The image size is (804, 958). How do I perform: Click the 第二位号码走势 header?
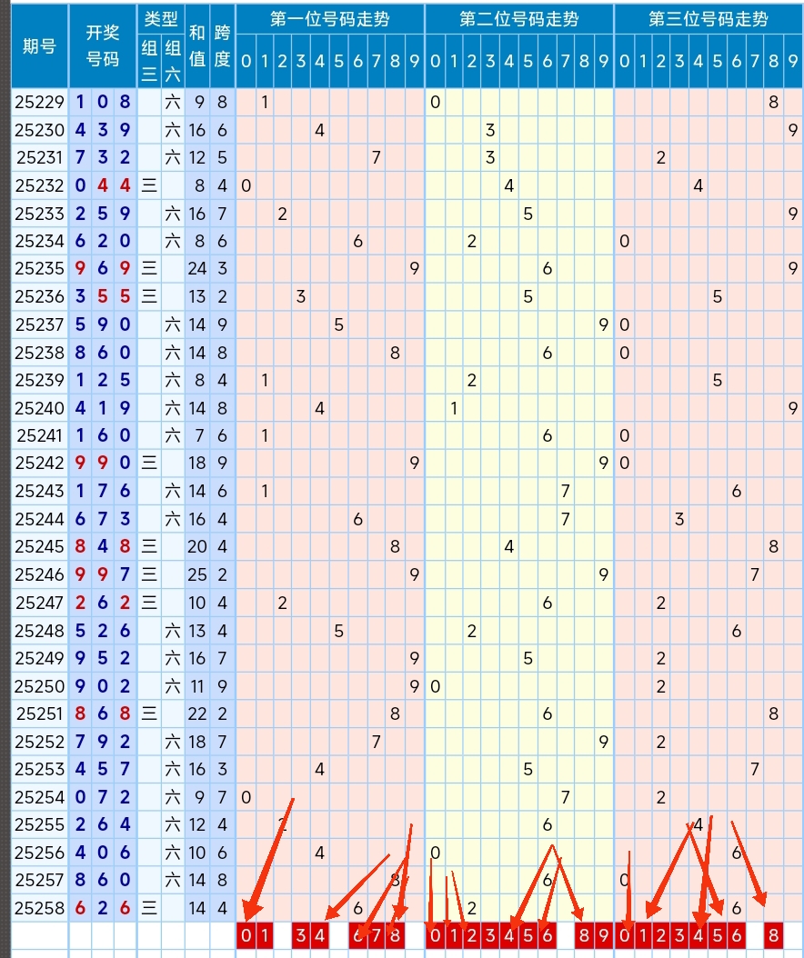(x=519, y=19)
